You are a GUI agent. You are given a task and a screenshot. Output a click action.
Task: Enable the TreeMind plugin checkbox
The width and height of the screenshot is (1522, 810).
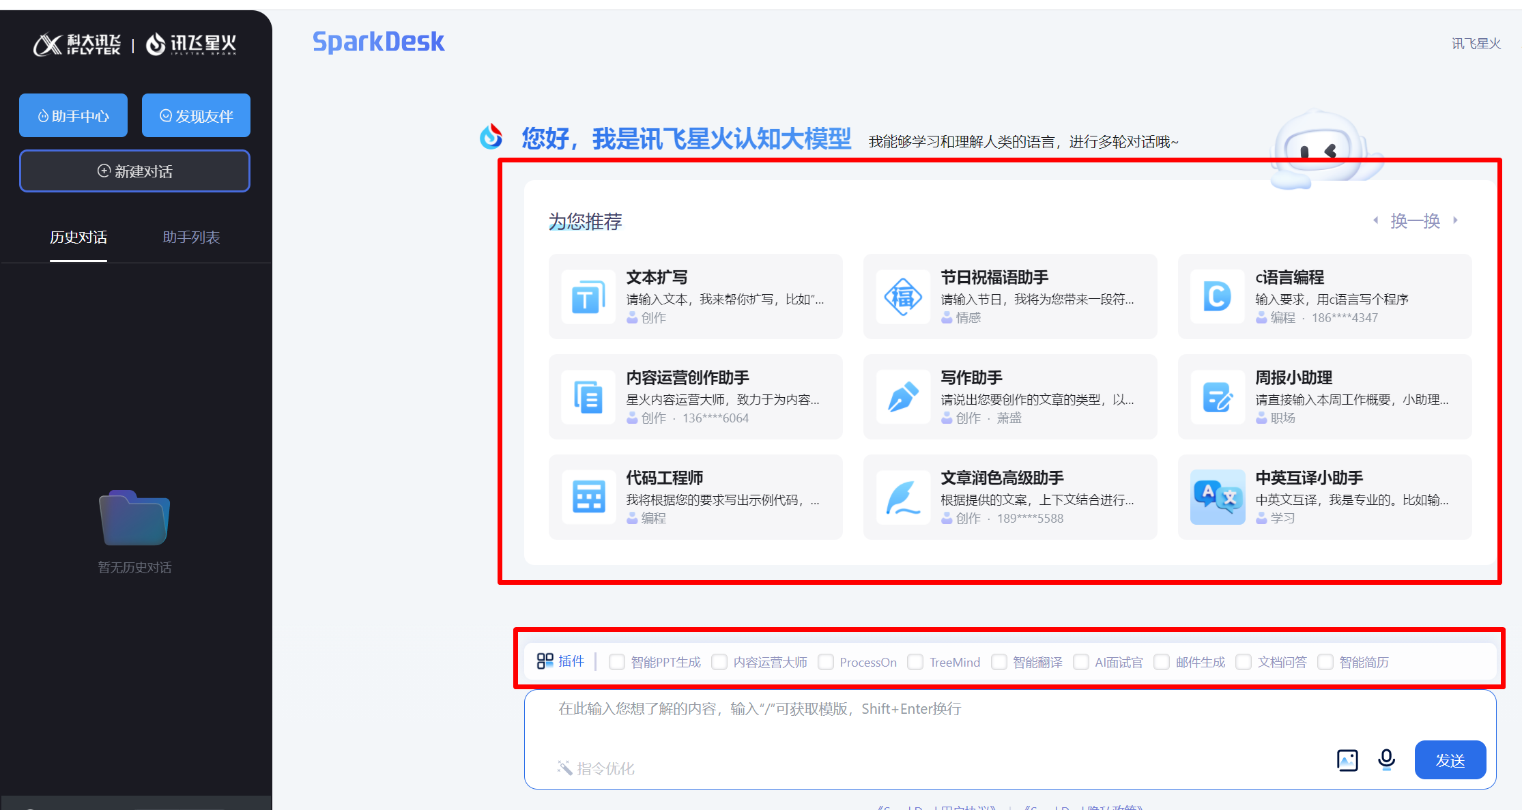pos(915,662)
